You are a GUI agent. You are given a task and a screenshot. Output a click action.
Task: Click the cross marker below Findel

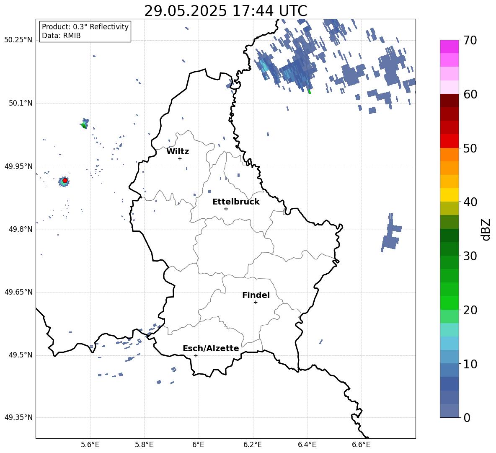256,303
